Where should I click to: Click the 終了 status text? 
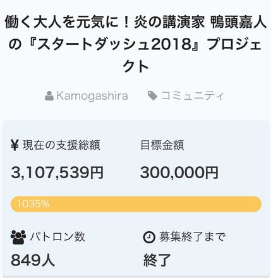pos(157,260)
